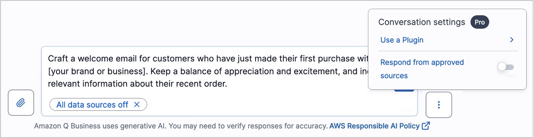Click the Conversation settings heading

coord(421,22)
